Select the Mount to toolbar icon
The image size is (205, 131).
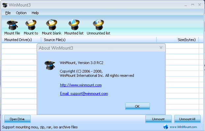31,25
